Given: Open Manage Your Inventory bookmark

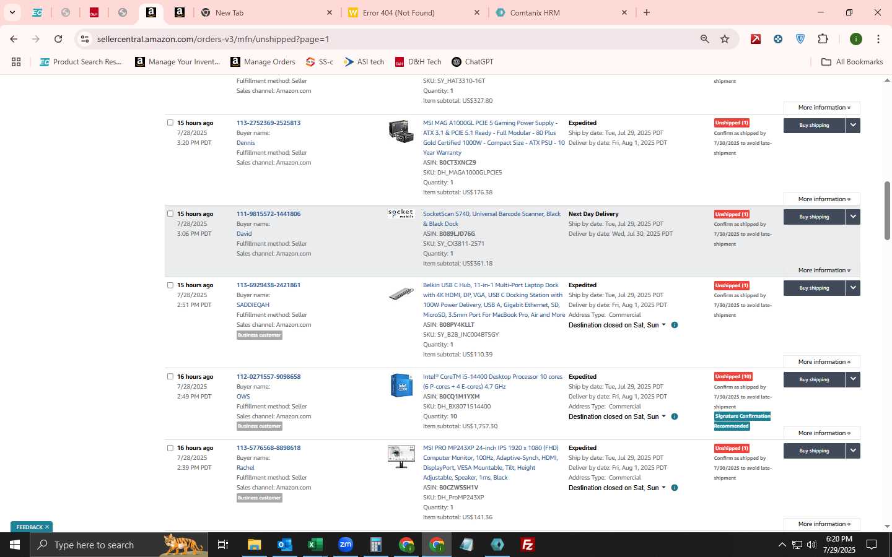Looking at the screenshot, I should 178,62.
